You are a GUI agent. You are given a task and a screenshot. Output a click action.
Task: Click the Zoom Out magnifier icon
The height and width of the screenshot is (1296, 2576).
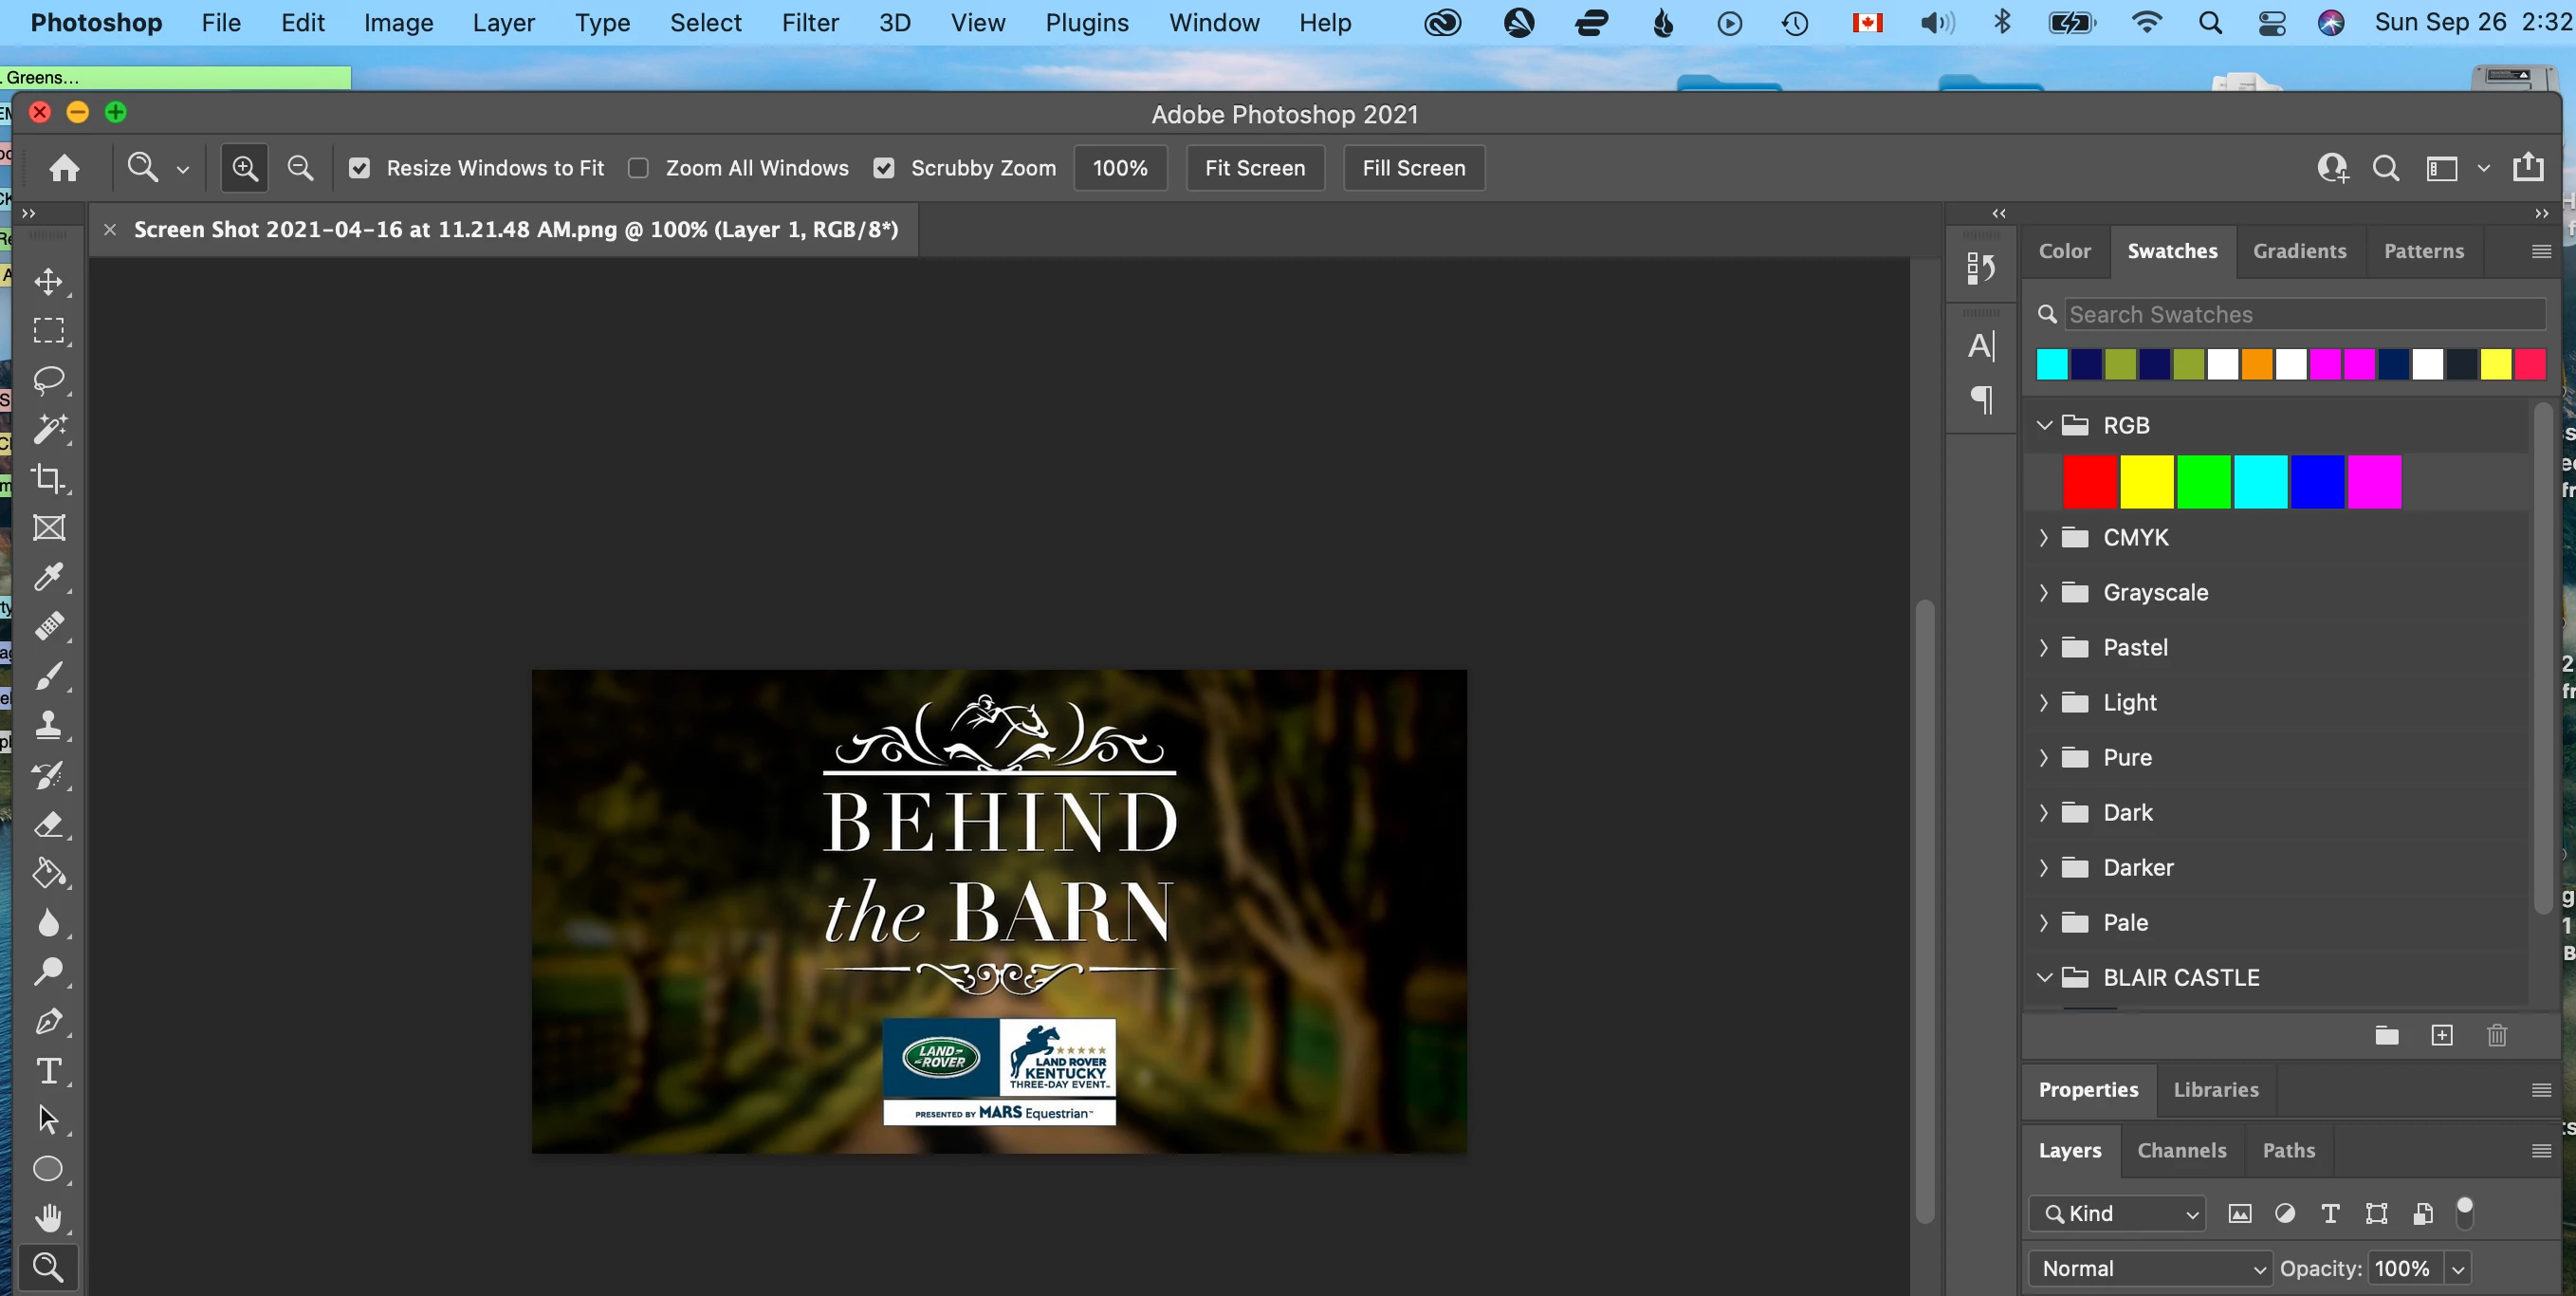(x=300, y=168)
